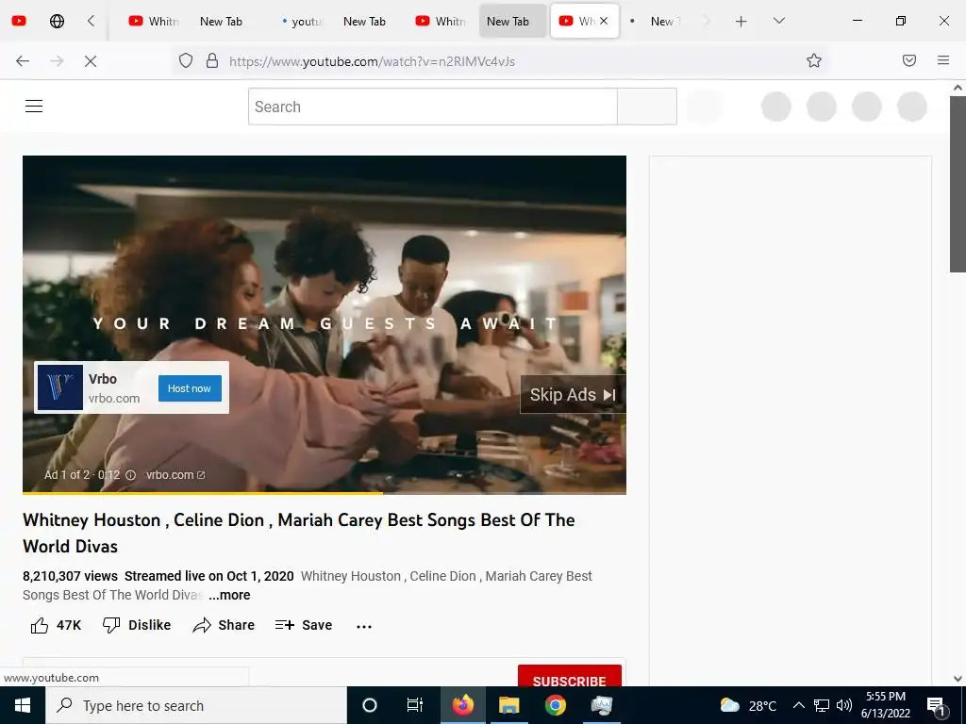Click the '8,210,307 views' text
Viewport: 966px width, 724px height.
point(70,576)
